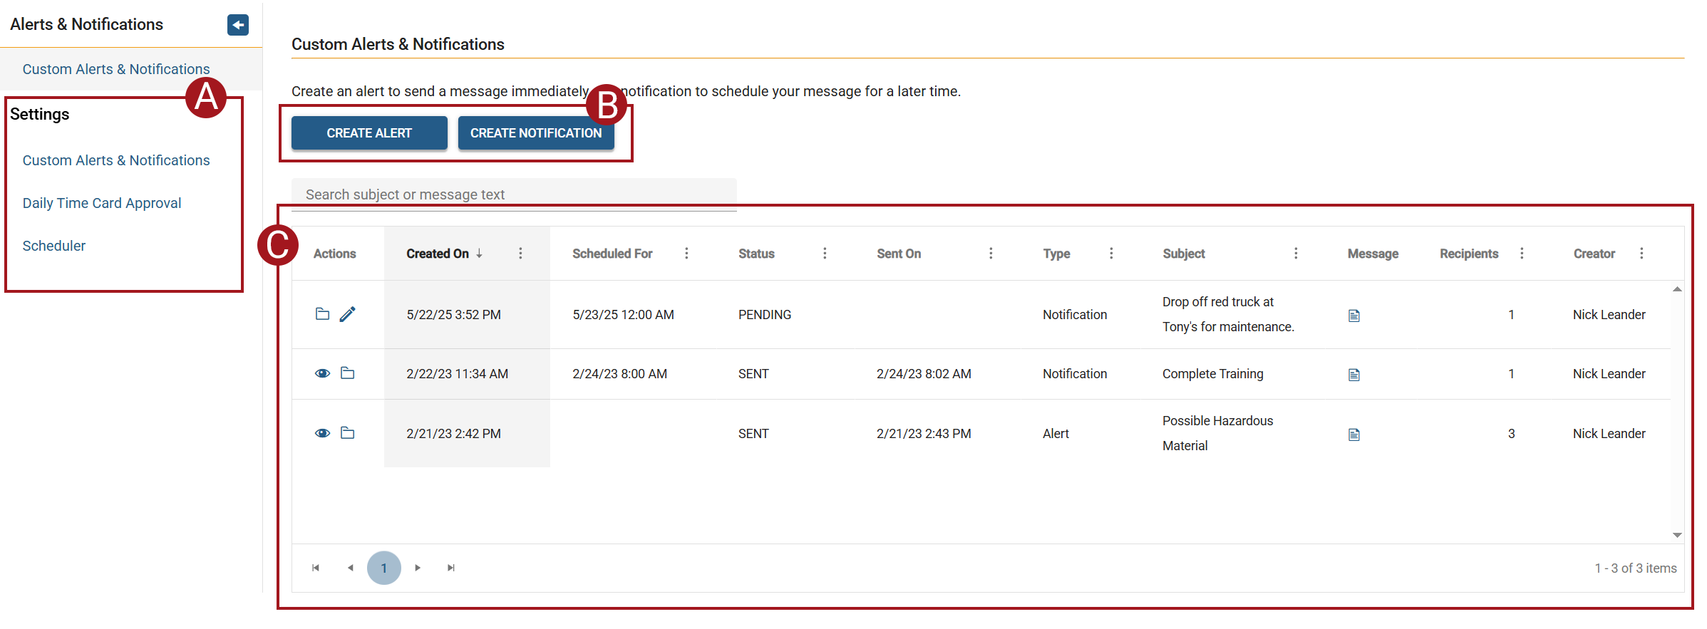1707x629 pixels.
Task: Open Recipients column menu
Action: point(1522,254)
